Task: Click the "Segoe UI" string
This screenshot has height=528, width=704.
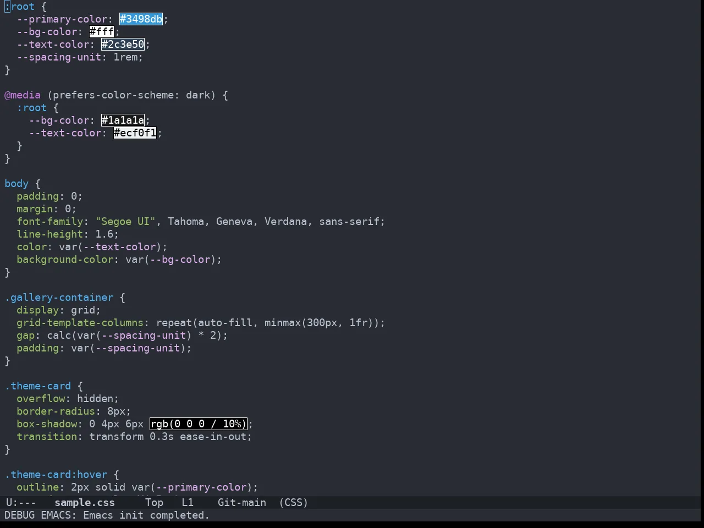Action: [x=126, y=222]
